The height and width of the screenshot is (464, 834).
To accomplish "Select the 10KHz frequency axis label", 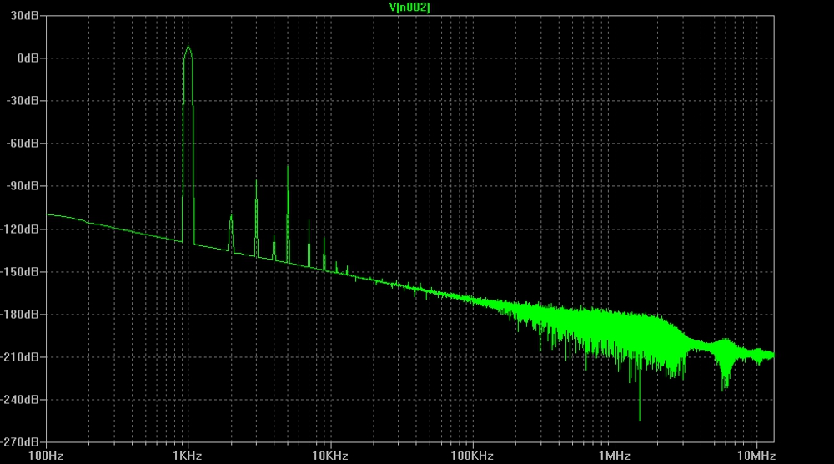I will click(330, 456).
